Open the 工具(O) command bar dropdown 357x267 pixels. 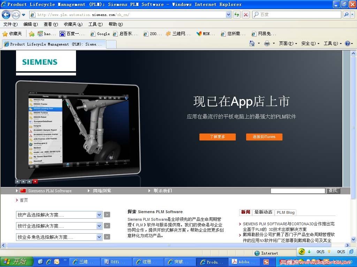coord(333,43)
